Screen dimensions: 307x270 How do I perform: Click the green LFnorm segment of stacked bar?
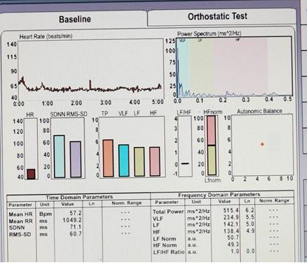[x=211, y=160]
